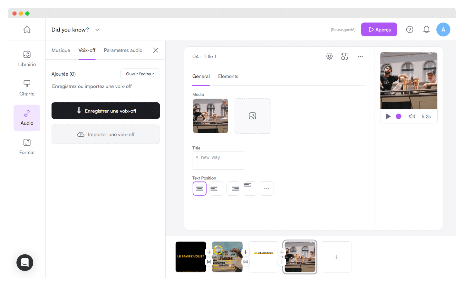Viewport: 464px width, 286px height.
Task: Open the Librairie sidebar section
Action: click(27, 59)
